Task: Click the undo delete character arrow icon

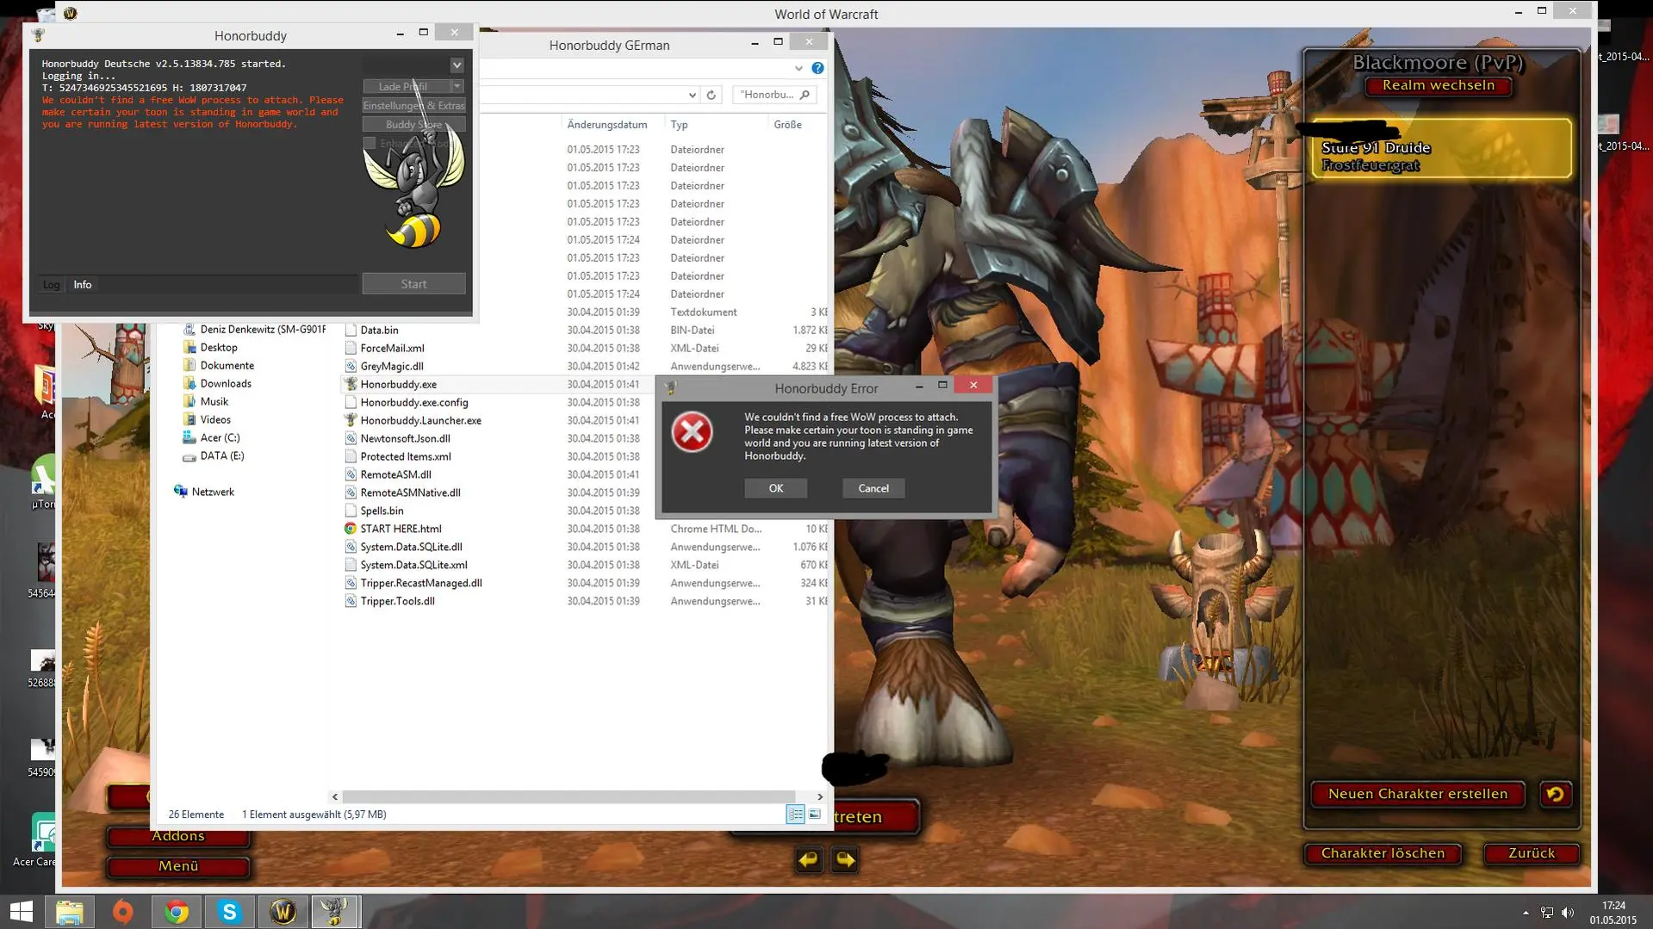Action: tap(1555, 794)
